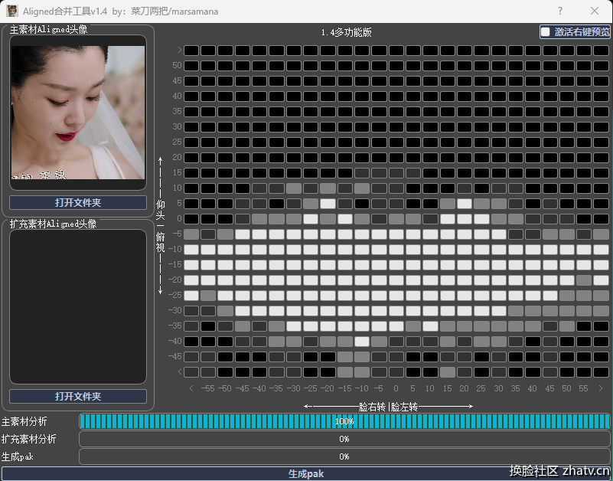The width and height of the screenshot is (613, 481).
Task: Select white grid cell at pitch 0, yaw -25
Action: (311, 219)
